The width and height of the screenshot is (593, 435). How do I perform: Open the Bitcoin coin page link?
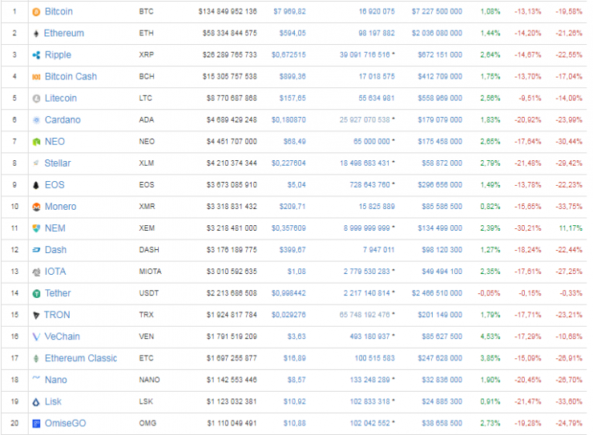point(58,12)
